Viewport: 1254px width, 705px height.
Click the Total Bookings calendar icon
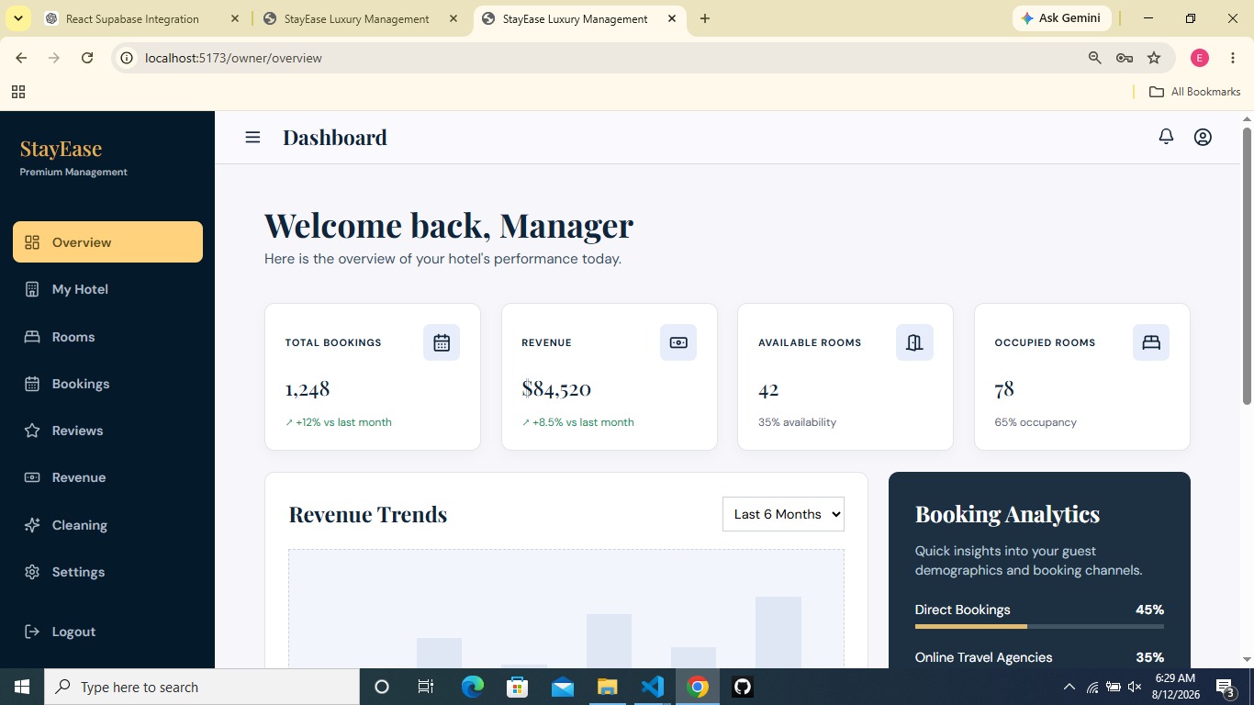[442, 342]
